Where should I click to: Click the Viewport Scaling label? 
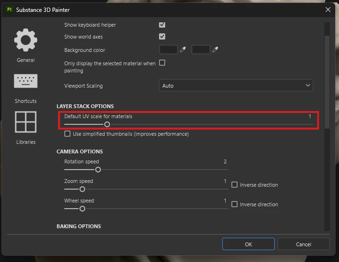[x=83, y=86]
